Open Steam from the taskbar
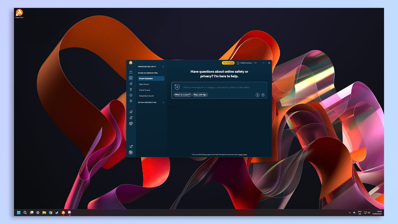This screenshot has height=224, width=398. 57,213
